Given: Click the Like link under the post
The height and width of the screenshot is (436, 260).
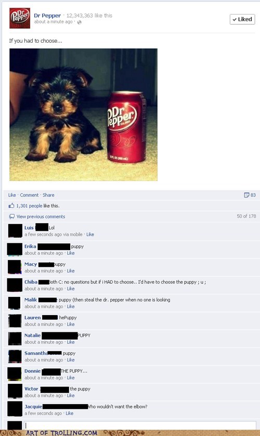Looking at the screenshot, I should (12, 195).
